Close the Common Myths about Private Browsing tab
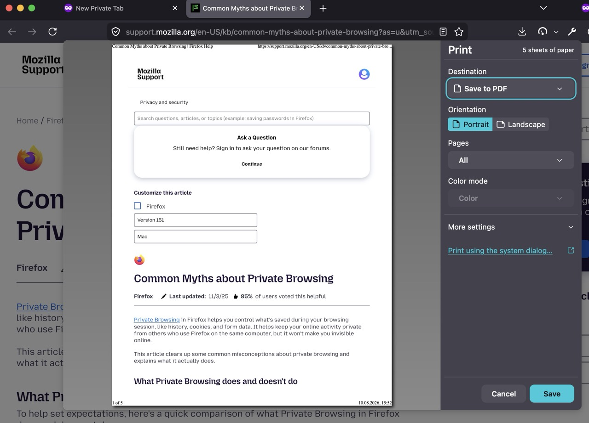Viewport: 589px width, 423px height. pyautogui.click(x=302, y=8)
